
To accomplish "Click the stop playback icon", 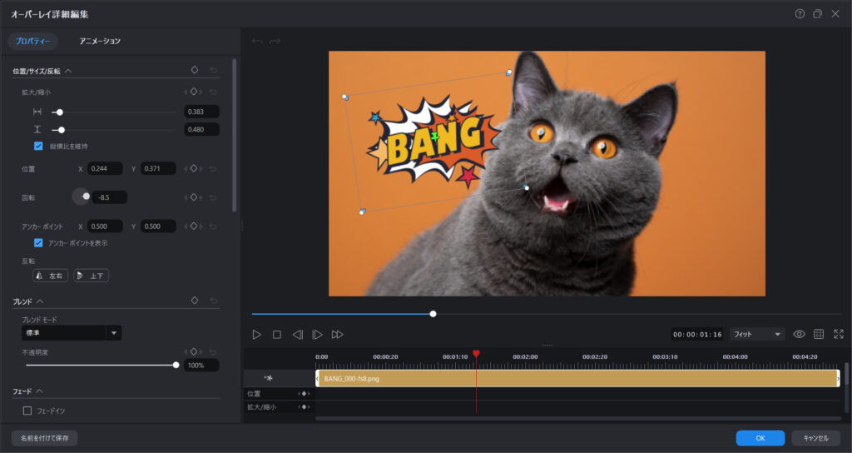I will (277, 335).
